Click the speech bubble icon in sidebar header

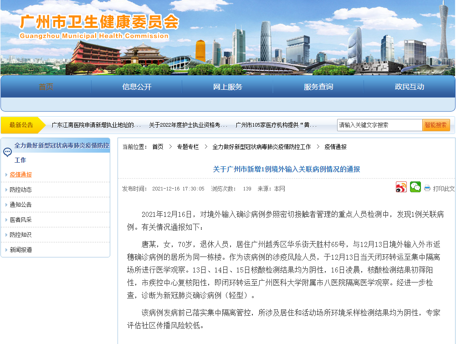pos(7,152)
